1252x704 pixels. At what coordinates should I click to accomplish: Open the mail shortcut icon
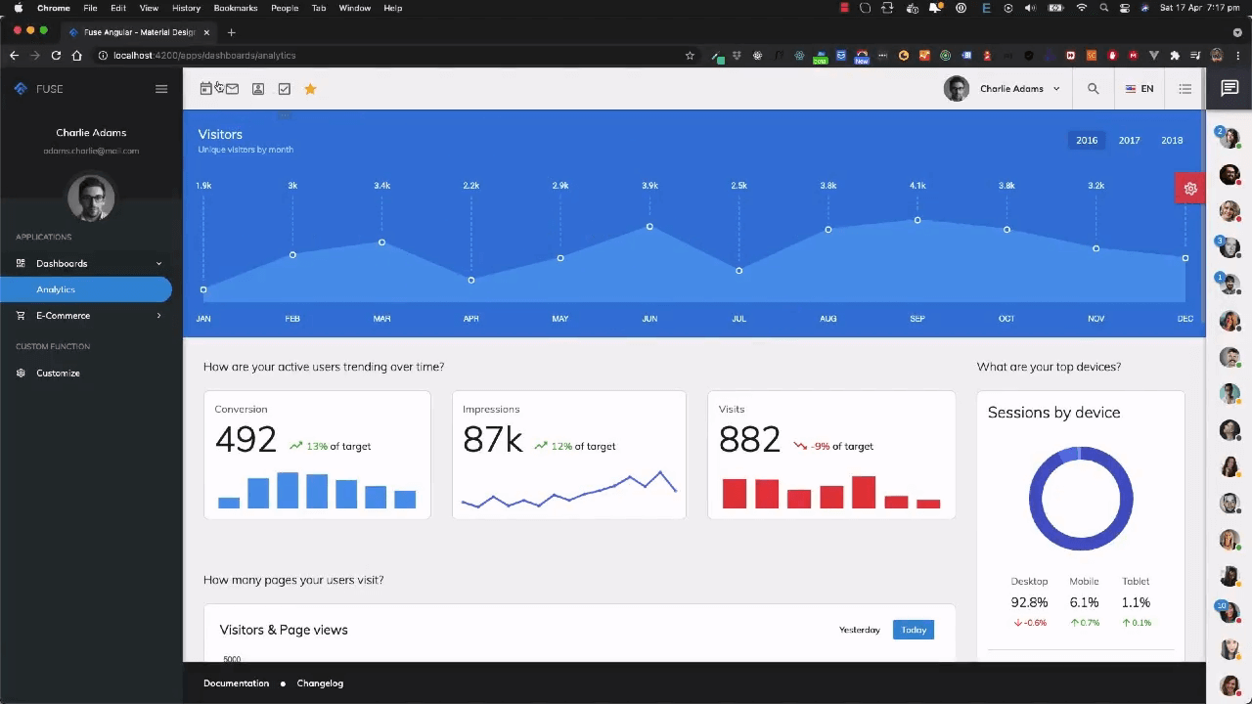(x=232, y=89)
